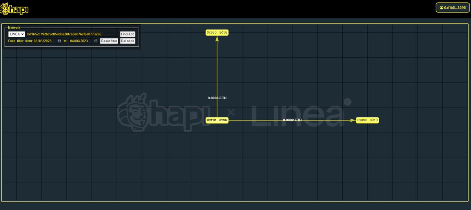This screenshot has height=210, width=471.
Task: Select the 0xabe...8910 node
Action: [x=367, y=120]
